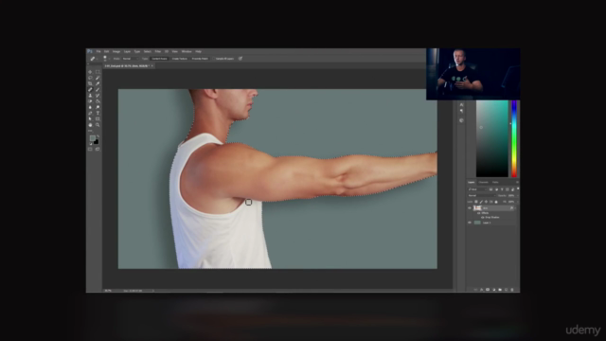Toggle lock image pixels brush icon
Screen dimensions: 606x341
[481, 202]
